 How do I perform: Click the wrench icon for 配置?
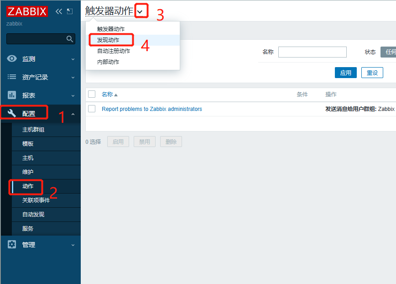click(12, 113)
